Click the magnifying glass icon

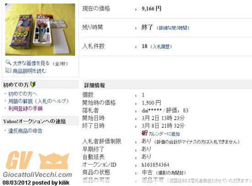pos(8,62)
